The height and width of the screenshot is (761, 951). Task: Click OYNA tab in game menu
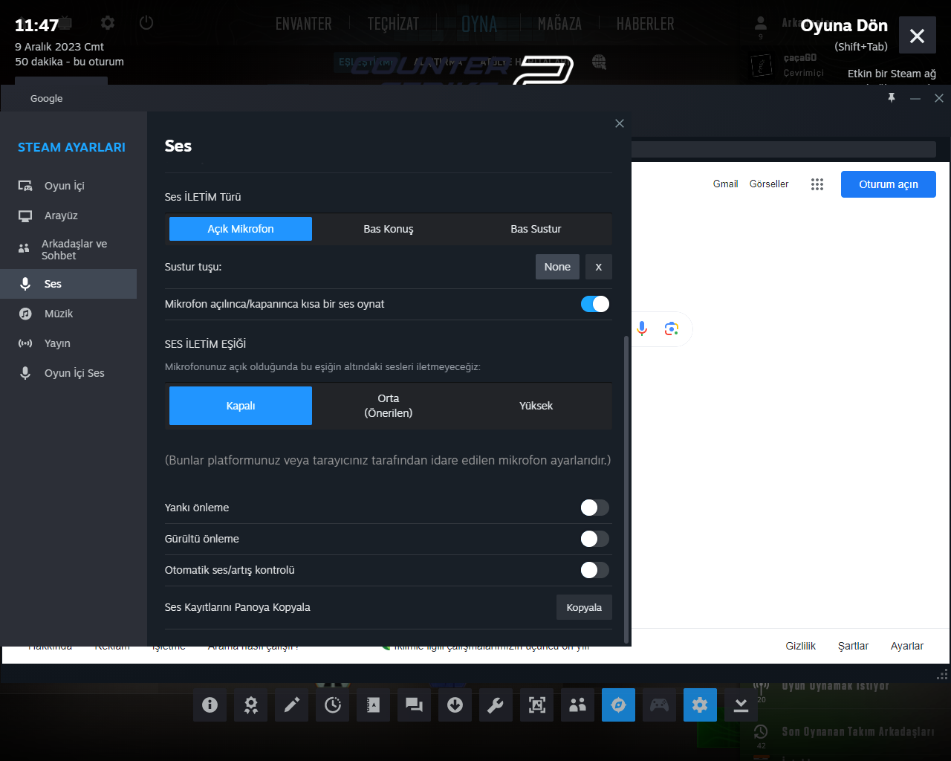point(479,24)
